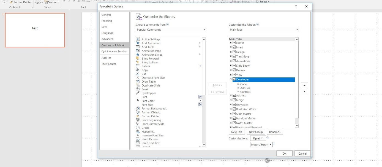Confirm the dialog with OK
The width and height of the screenshot is (382, 167).
pyautogui.click(x=285, y=153)
